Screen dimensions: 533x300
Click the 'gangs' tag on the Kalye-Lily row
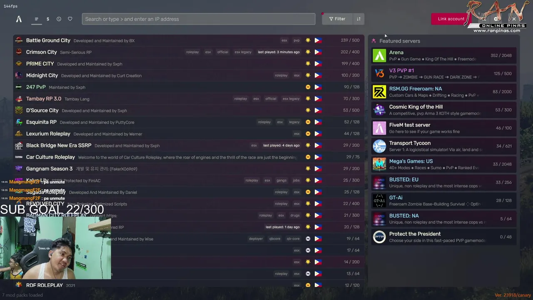click(281, 180)
